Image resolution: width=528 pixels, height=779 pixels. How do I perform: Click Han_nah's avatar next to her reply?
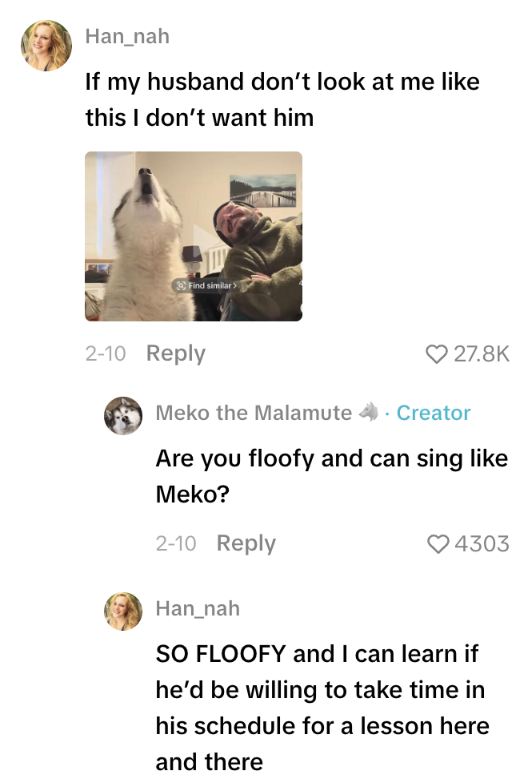click(x=123, y=611)
